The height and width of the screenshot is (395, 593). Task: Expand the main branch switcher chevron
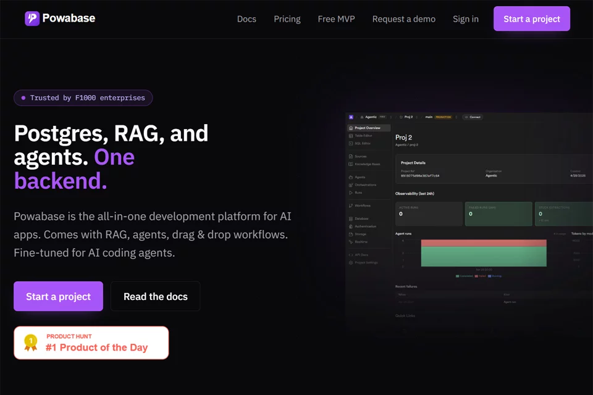[456, 117]
